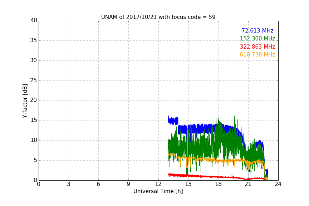This screenshot has height=206, width=309.
Task: Click the x-axis tick value 21
Action: coord(248,184)
